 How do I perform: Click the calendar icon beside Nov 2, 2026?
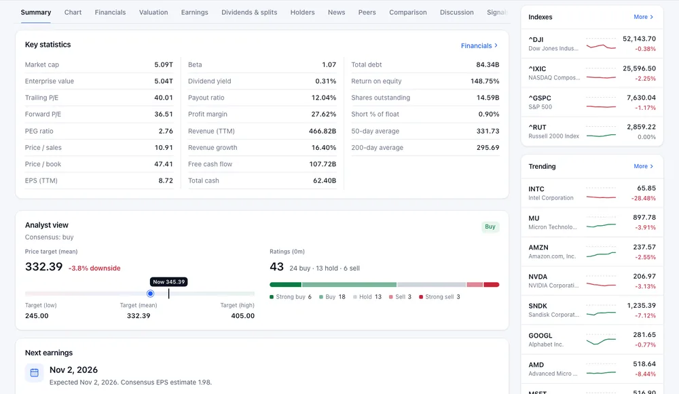point(34,373)
